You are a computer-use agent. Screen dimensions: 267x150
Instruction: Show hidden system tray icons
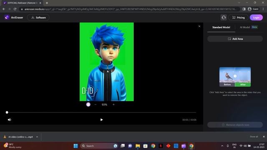[222, 146]
